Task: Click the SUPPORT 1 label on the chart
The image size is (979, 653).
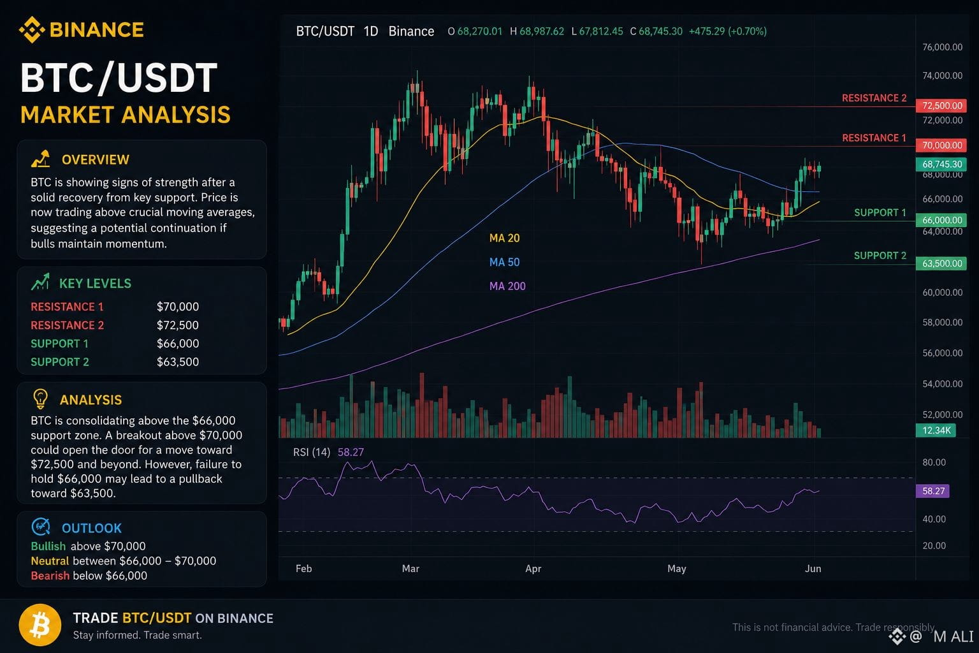Action: coord(880,213)
